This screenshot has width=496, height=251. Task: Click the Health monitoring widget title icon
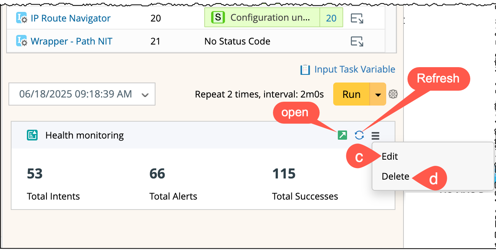click(x=32, y=135)
